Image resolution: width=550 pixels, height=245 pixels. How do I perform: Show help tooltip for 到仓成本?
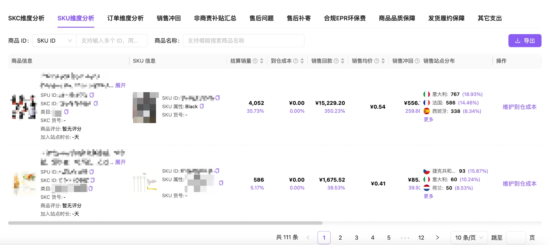pos(295,61)
